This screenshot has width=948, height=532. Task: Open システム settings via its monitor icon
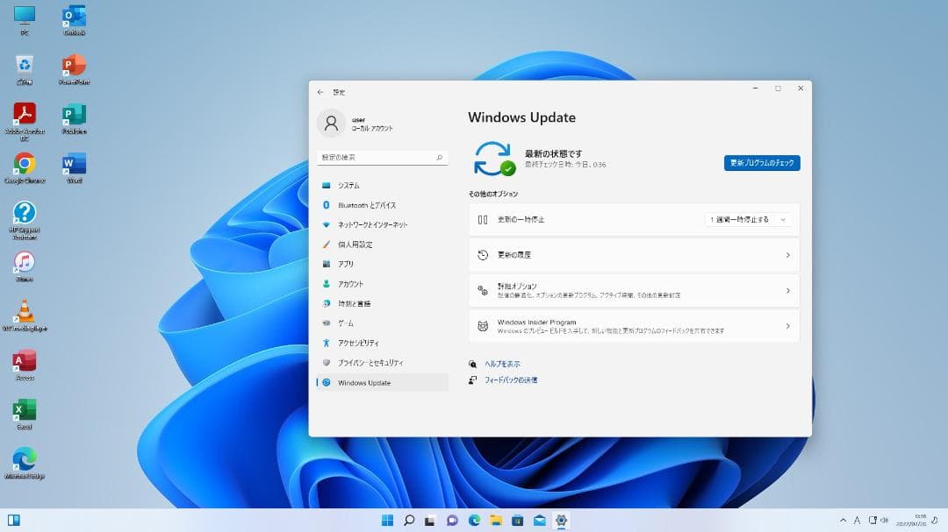(326, 185)
